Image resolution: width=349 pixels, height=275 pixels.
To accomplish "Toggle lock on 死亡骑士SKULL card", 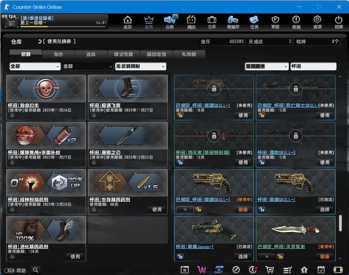I will [x=262, y=115].
